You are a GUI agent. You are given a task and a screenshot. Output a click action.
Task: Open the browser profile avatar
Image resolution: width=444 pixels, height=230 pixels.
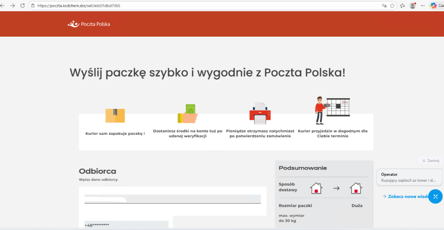413,5
